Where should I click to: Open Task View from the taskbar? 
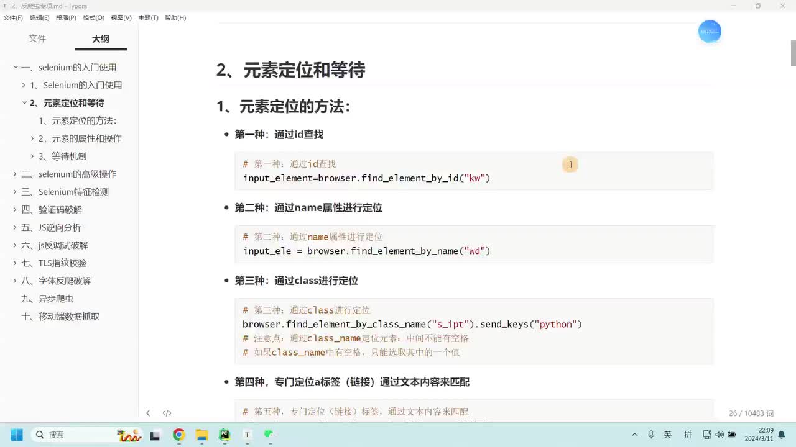point(155,435)
